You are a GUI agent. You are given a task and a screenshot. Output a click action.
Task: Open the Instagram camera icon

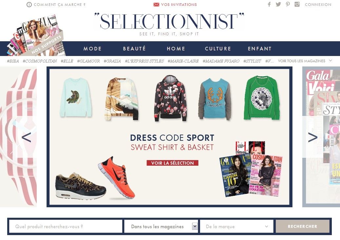[297, 4]
